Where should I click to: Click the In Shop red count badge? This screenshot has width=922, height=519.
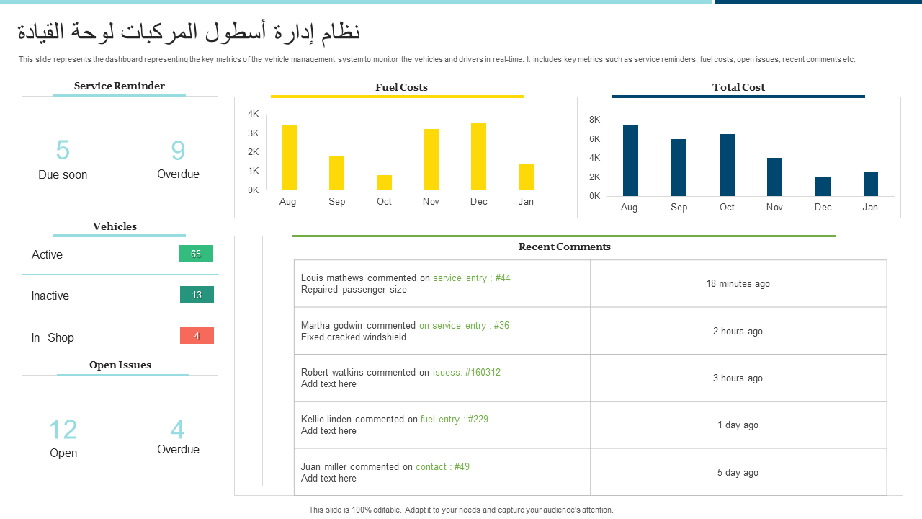[197, 335]
